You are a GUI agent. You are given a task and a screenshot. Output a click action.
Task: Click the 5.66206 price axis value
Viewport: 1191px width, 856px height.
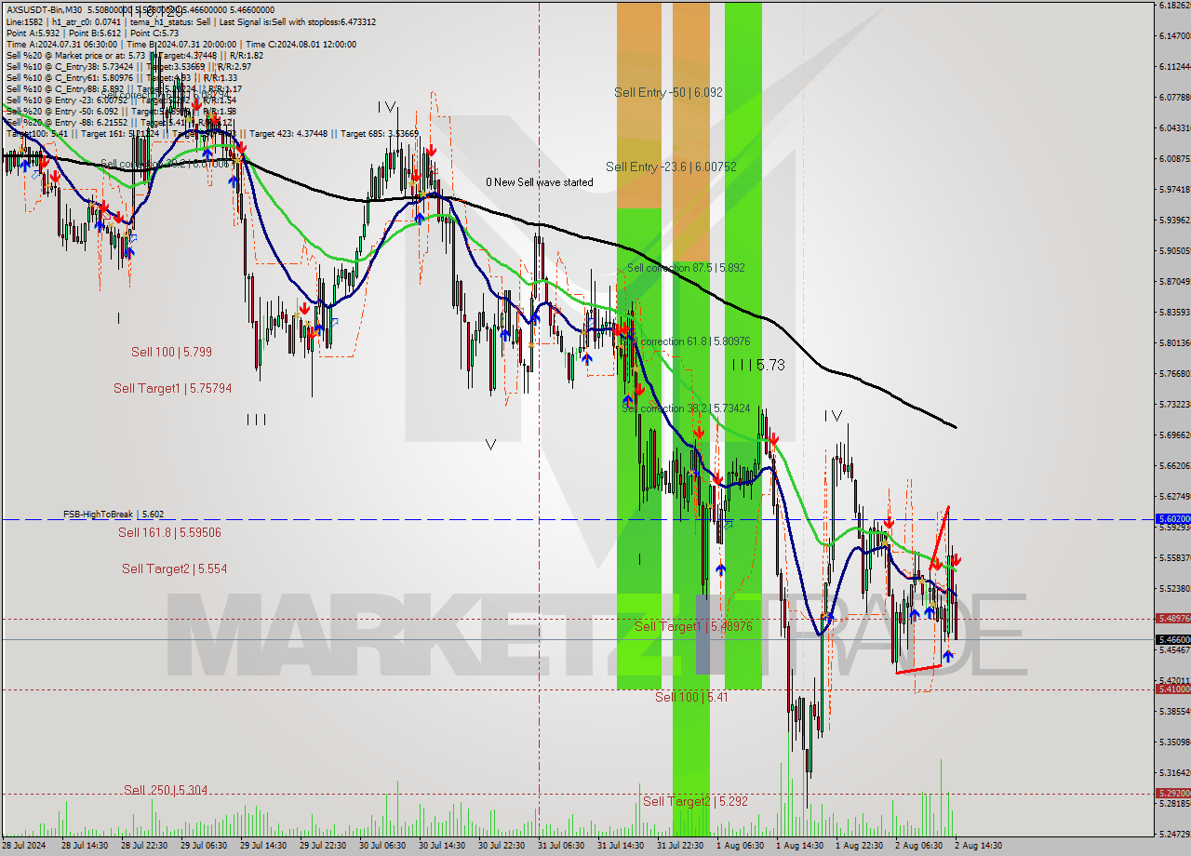[x=1175, y=465]
